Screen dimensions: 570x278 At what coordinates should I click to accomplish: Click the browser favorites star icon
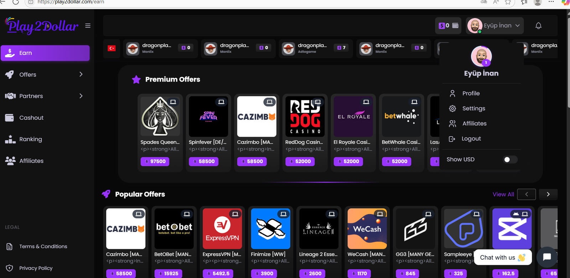(x=508, y=2)
